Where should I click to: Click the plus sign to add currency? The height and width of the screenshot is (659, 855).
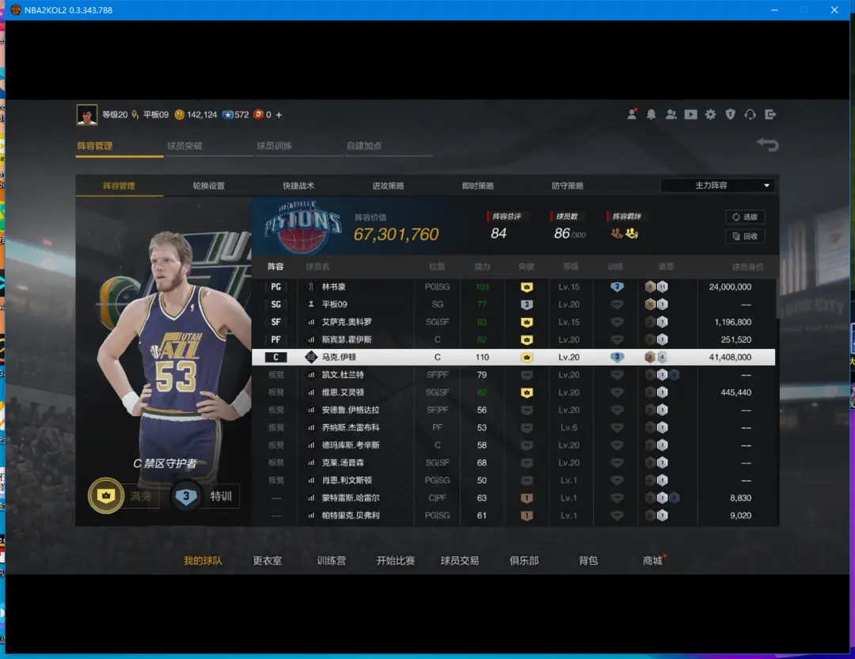[x=279, y=115]
